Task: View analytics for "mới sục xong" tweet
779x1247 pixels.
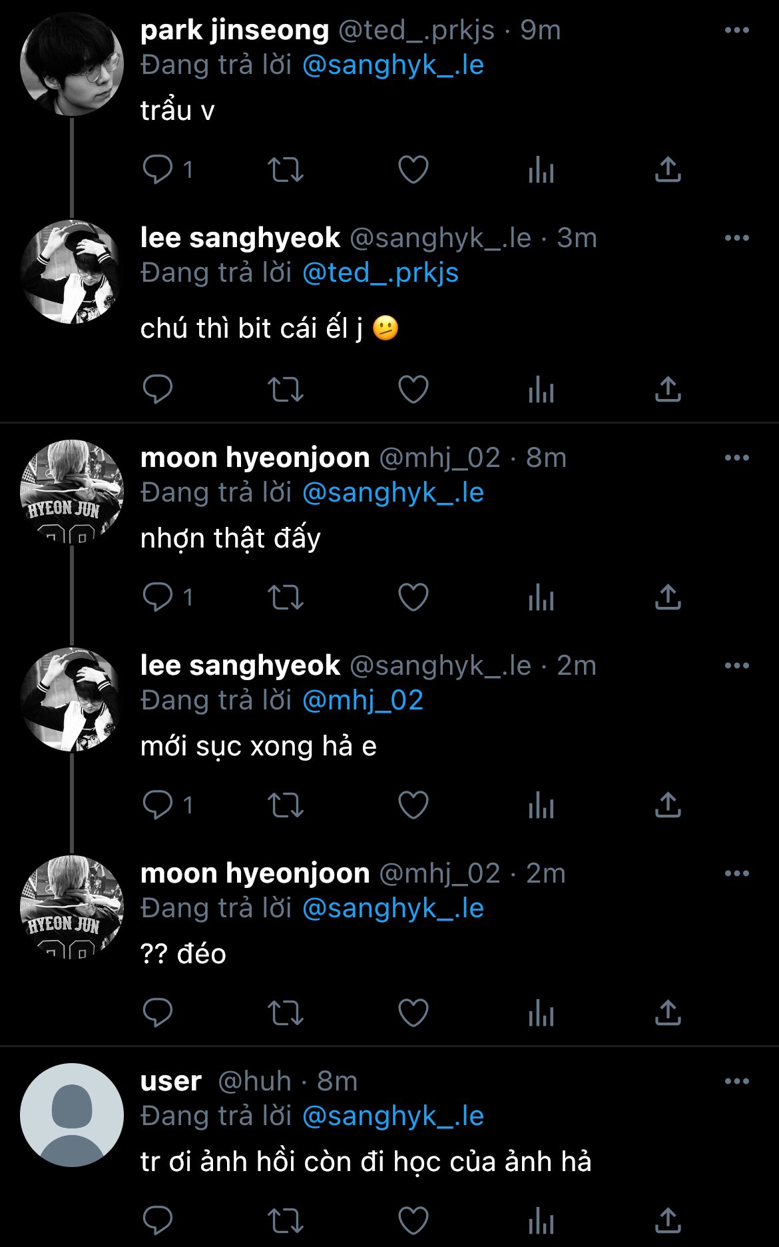Action: coord(541,805)
